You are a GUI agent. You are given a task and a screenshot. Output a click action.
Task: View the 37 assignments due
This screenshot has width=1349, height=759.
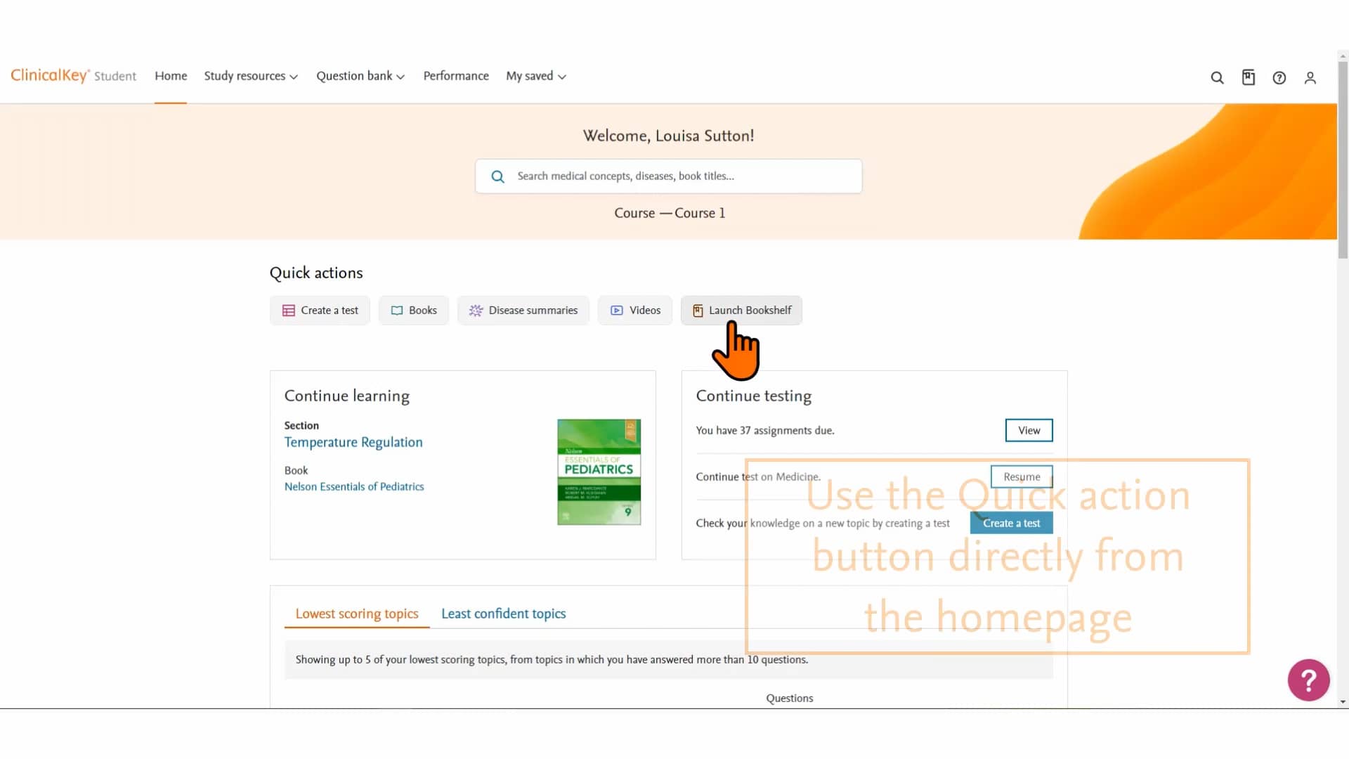[1029, 430]
